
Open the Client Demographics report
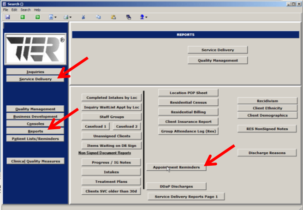point(267,115)
